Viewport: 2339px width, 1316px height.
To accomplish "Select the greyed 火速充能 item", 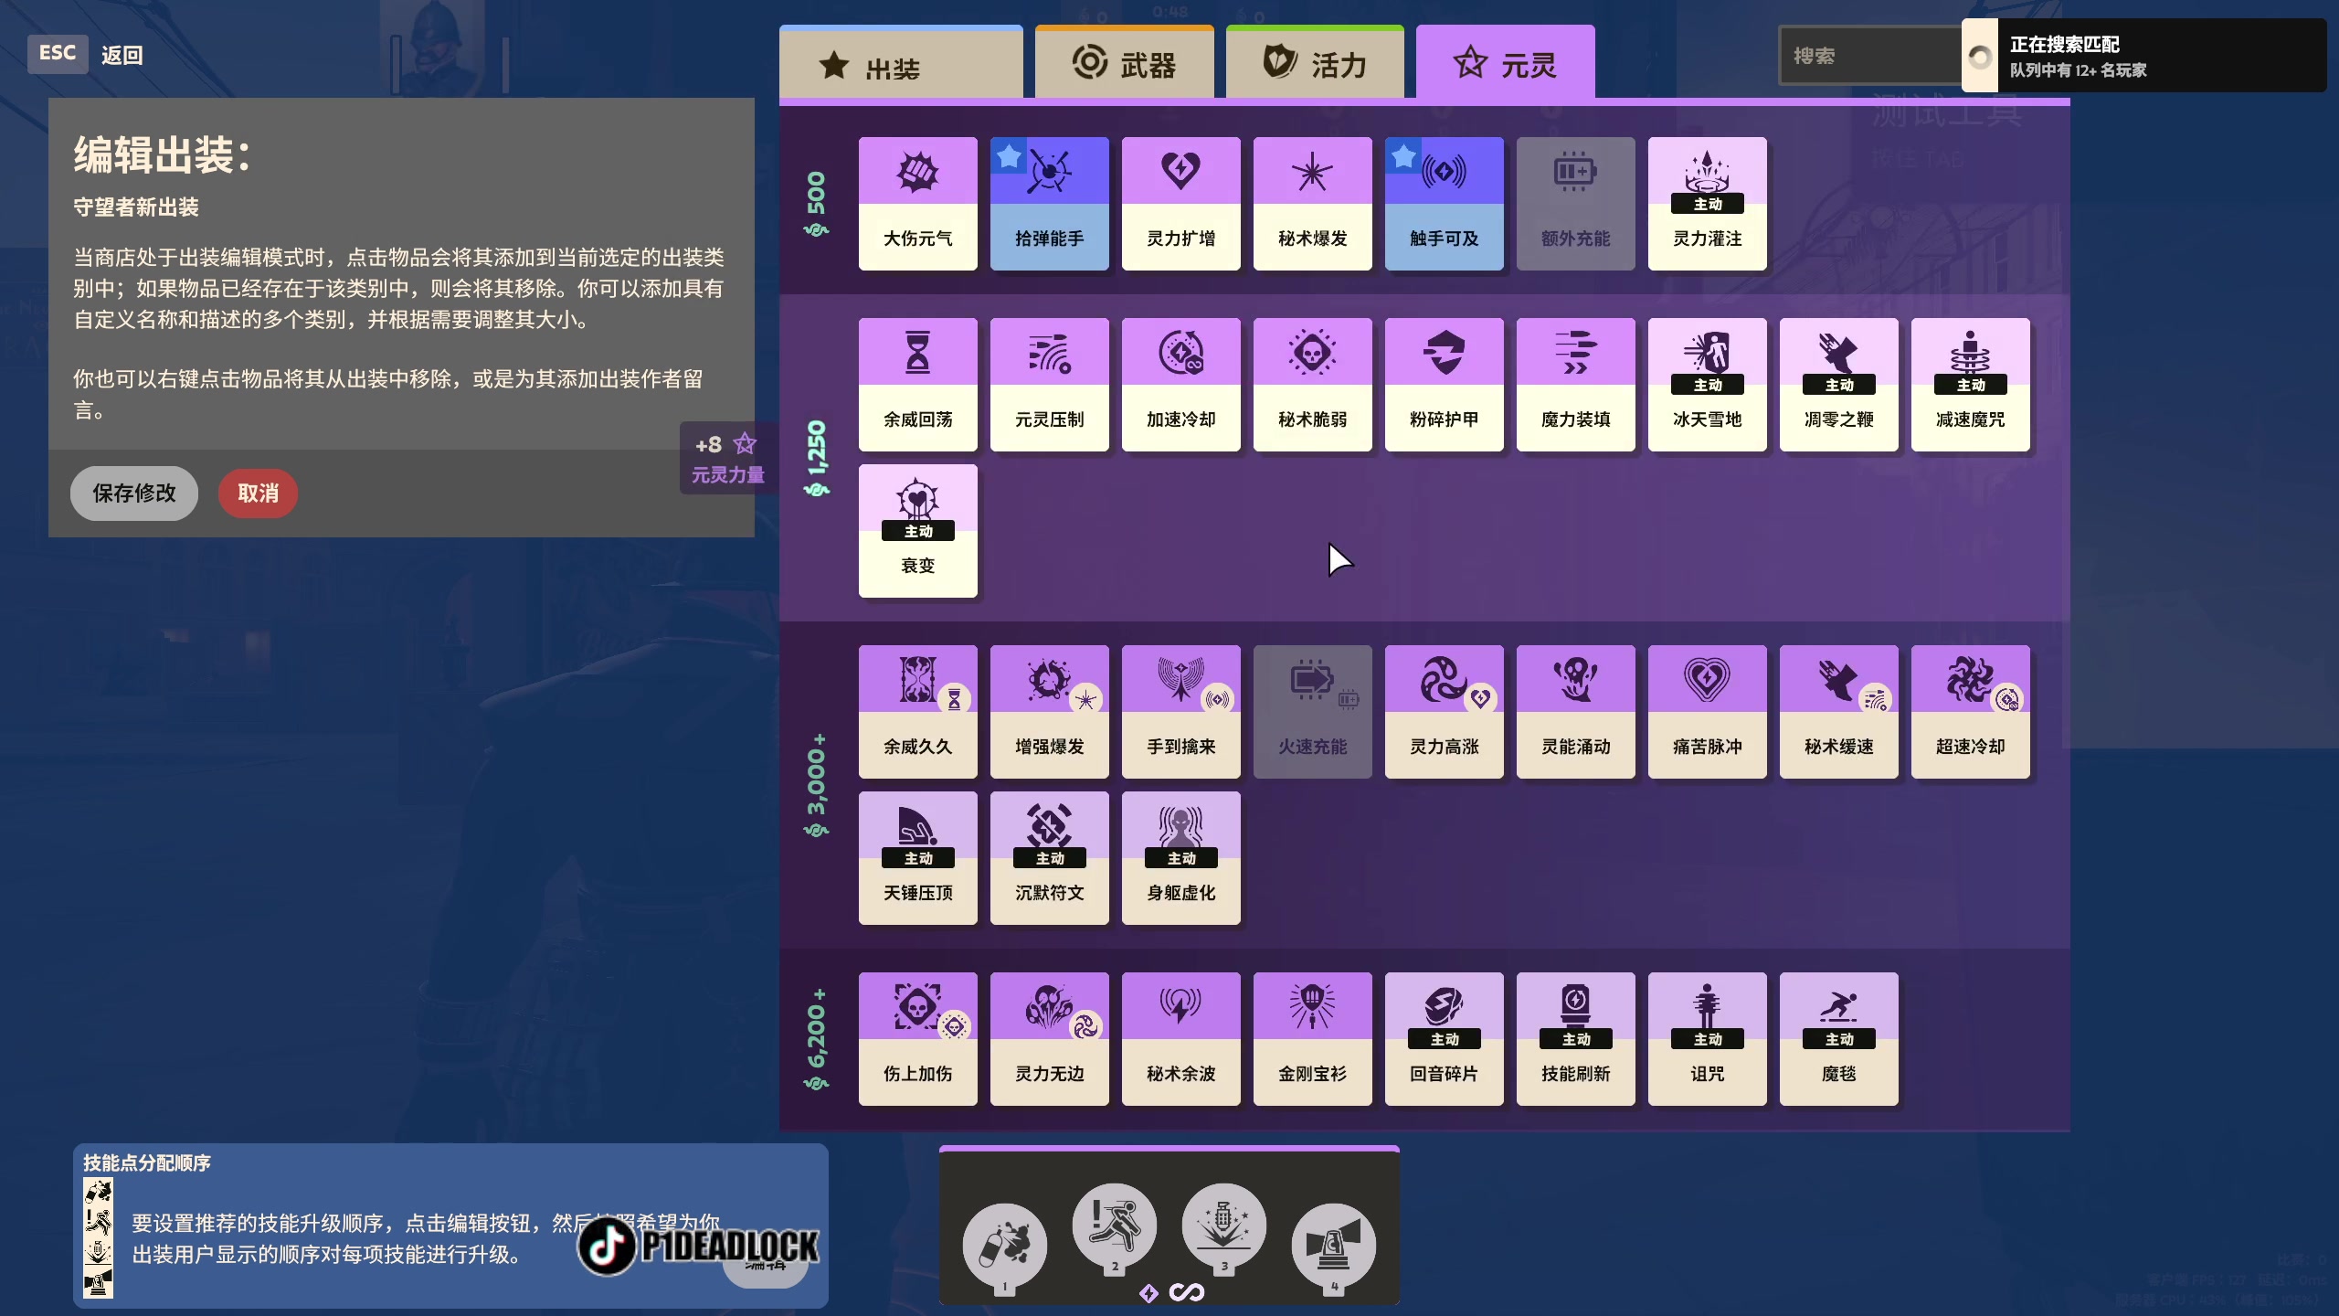I will 1312,711.
